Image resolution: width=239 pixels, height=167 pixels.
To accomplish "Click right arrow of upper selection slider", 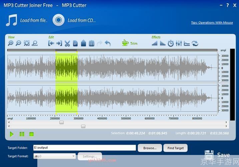I will point(226,122).
